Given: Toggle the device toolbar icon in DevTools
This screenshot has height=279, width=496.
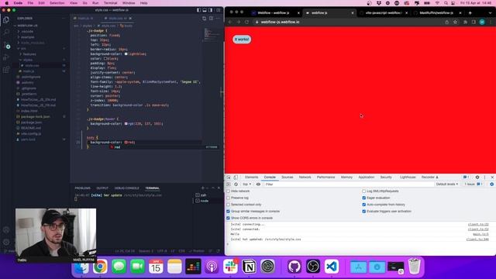Looking at the screenshot, I should coord(236,177).
